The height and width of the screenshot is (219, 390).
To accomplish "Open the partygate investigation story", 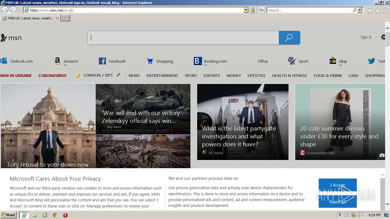I will [243, 122].
